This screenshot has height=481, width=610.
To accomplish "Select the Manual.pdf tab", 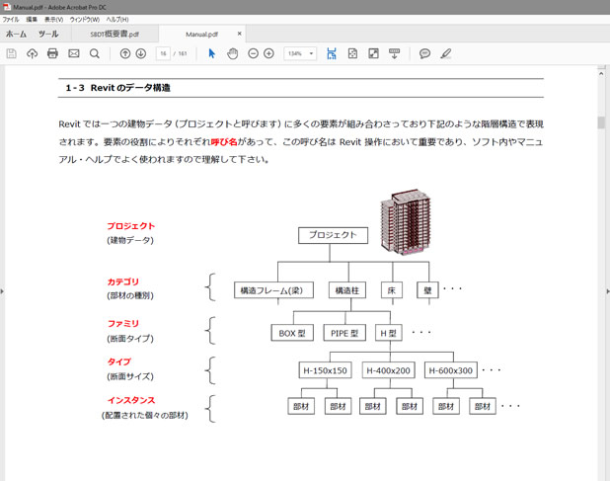I will pyautogui.click(x=202, y=34).
